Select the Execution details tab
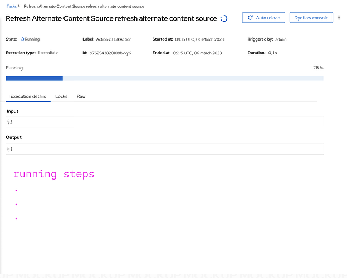The height and width of the screenshot is (278, 347). [x=28, y=96]
